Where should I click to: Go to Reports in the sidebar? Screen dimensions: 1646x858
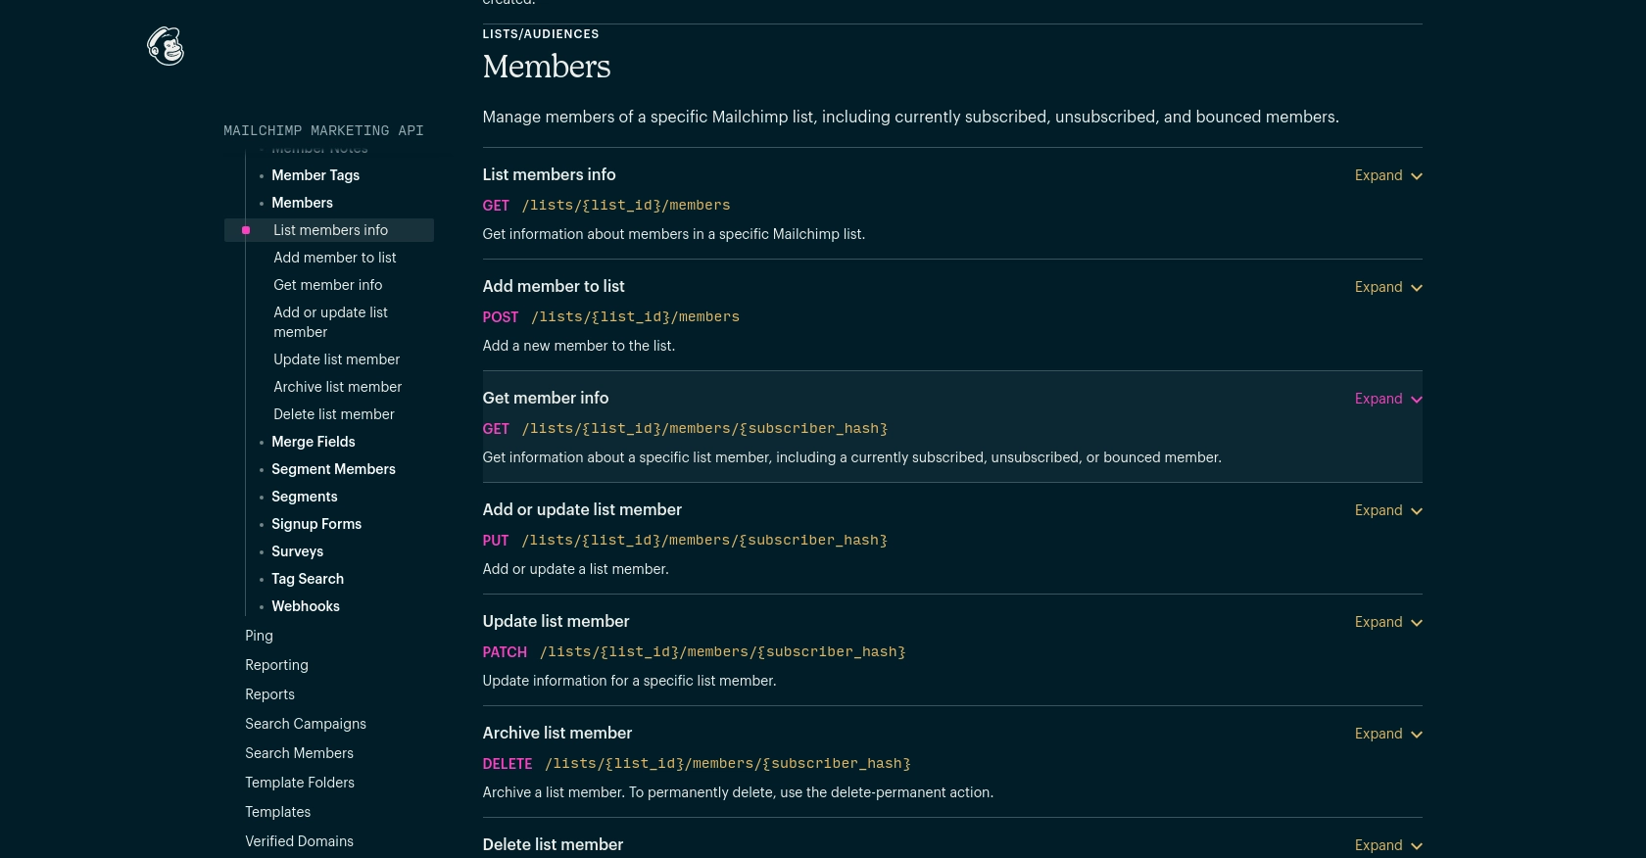point(269,694)
